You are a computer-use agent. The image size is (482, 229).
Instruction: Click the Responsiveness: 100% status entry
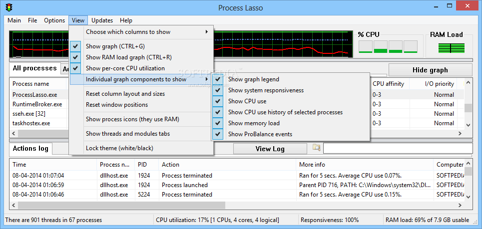(x=330, y=220)
